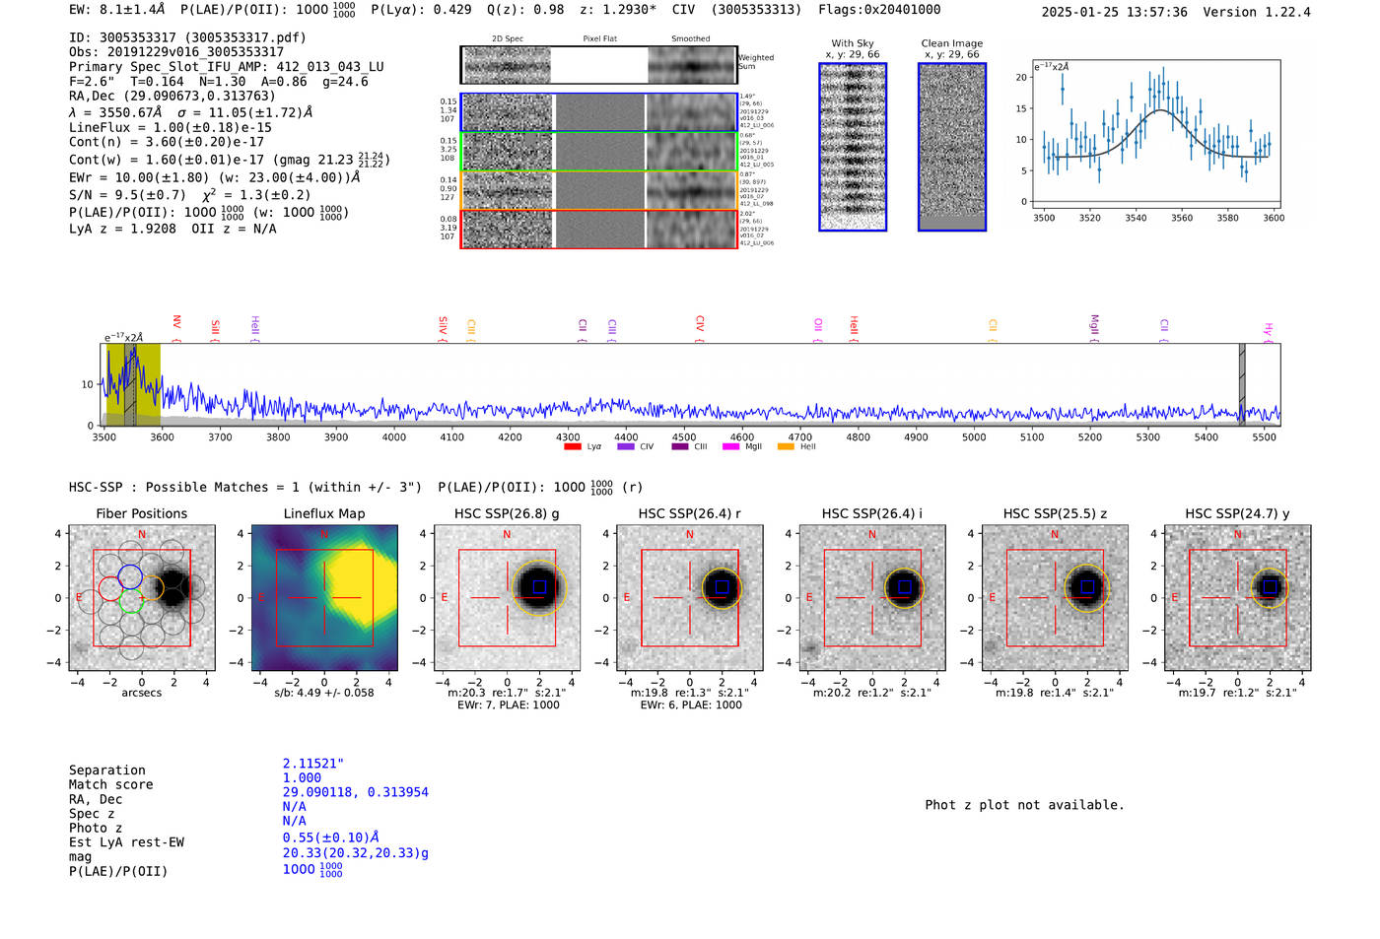
Task: Click the coordinates "29.090118, 0.313954"
Action: (356, 792)
